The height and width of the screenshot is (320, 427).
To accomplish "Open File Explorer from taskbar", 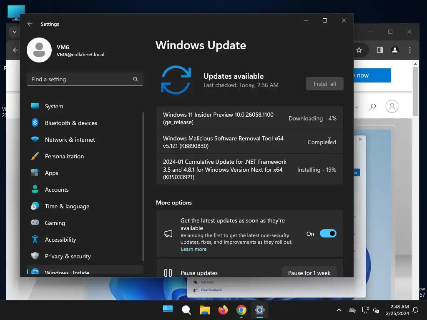I will coord(204,310).
